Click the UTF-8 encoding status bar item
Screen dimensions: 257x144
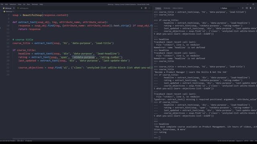tap(246, 141)
